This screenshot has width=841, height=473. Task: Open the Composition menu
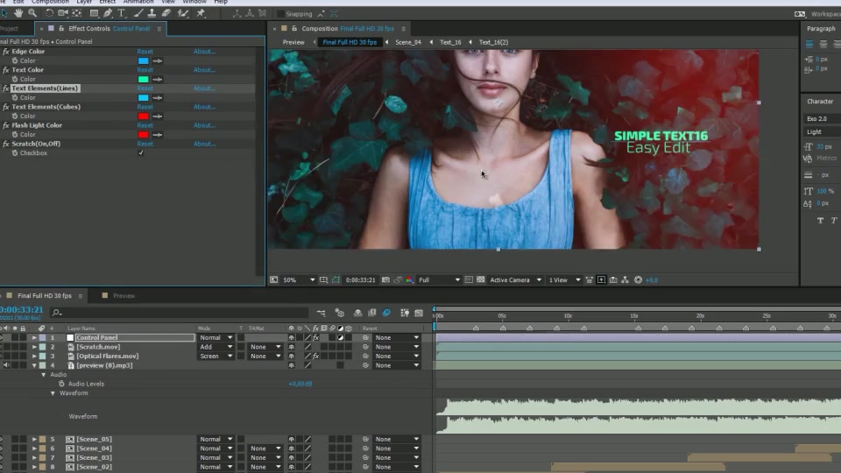(x=50, y=2)
